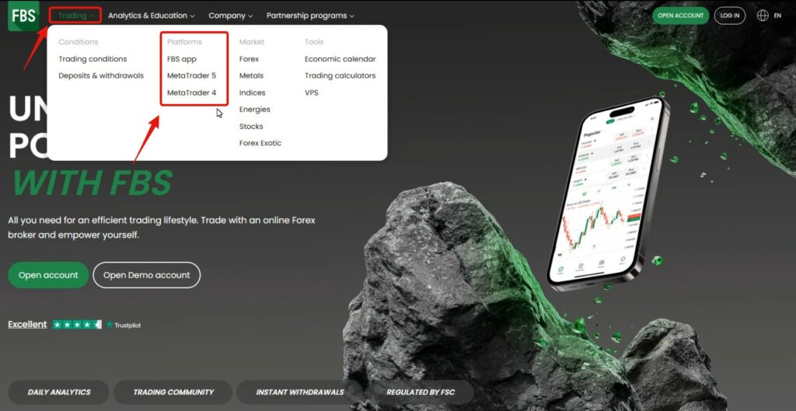Select Forex market entry
The image size is (796, 411).
click(x=249, y=59)
